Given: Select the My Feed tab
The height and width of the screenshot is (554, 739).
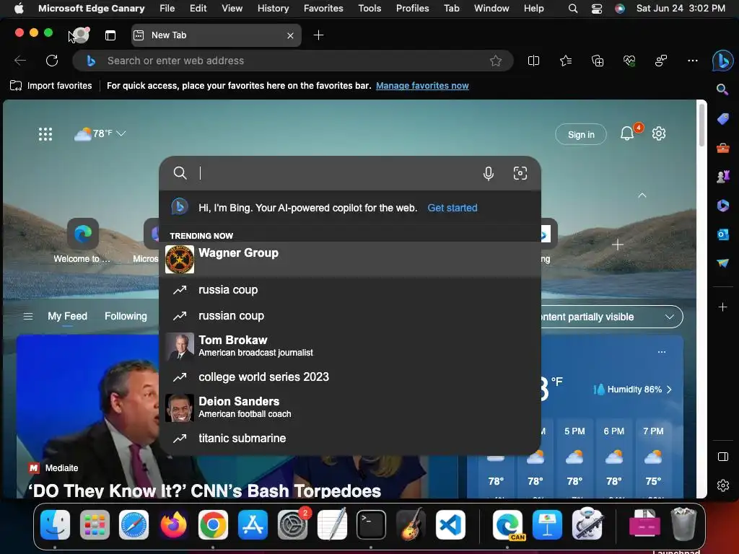Looking at the screenshot, I should [x=67, y=316].
